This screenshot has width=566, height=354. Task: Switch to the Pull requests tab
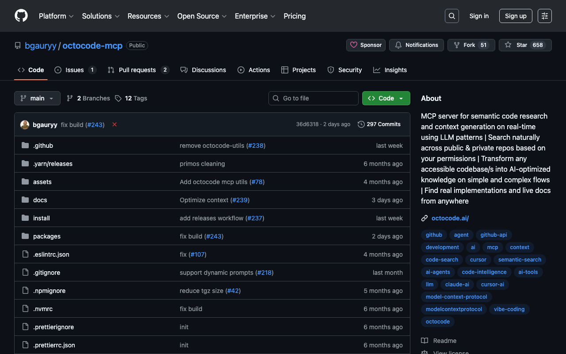138,70
